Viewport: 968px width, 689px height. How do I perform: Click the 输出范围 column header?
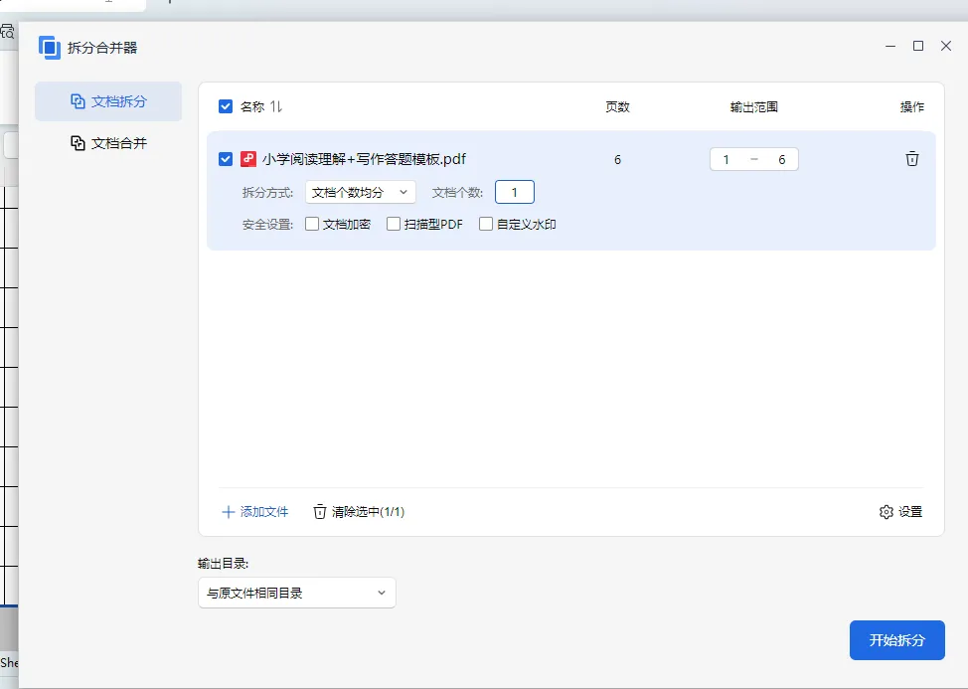753,106
